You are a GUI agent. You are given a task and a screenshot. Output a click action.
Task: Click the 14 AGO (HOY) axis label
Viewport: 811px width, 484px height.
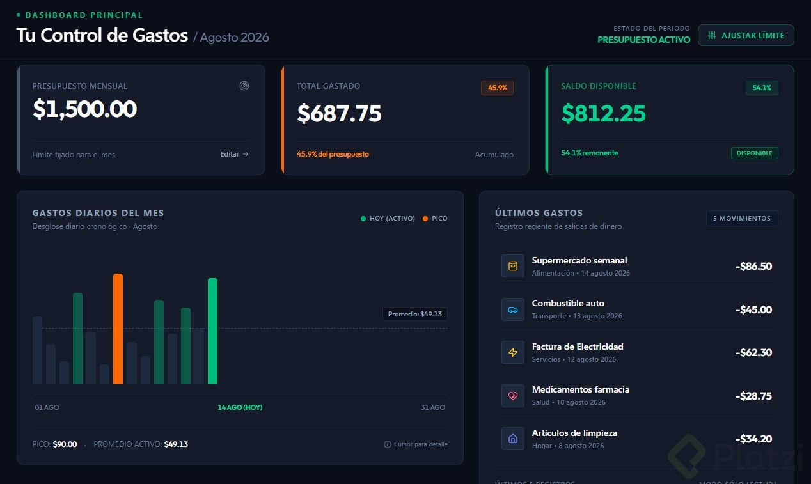(x=240, y=407)
